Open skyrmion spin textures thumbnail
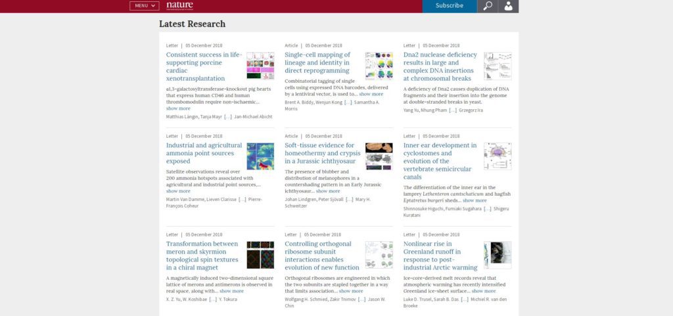The height and width of the screenshot is (316, 673). [260, 255]
